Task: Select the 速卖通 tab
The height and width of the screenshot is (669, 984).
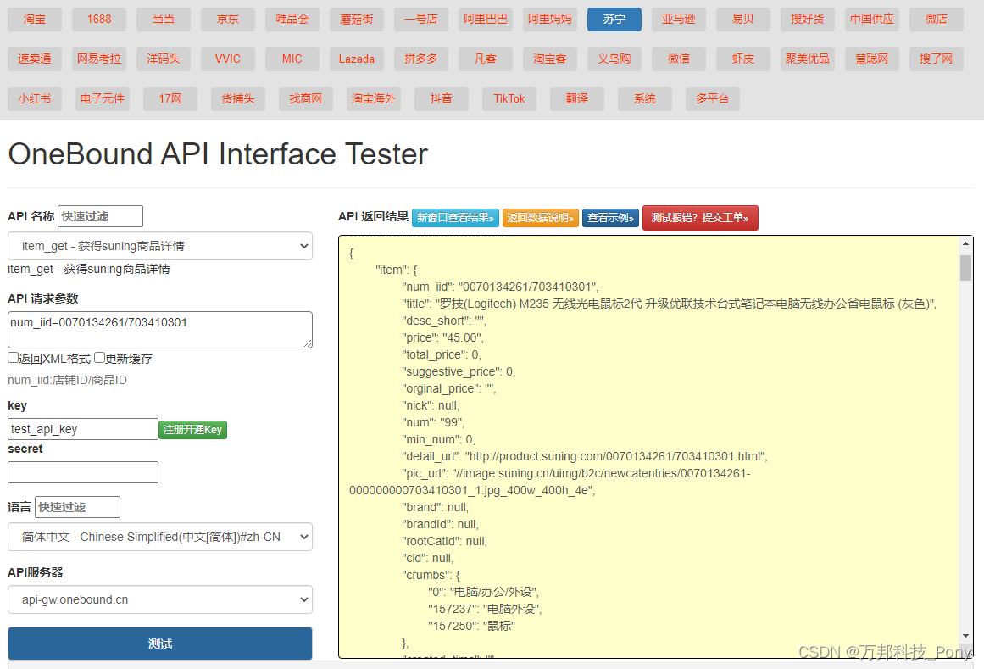Action: pyautogui.click(x=35, y=59)
